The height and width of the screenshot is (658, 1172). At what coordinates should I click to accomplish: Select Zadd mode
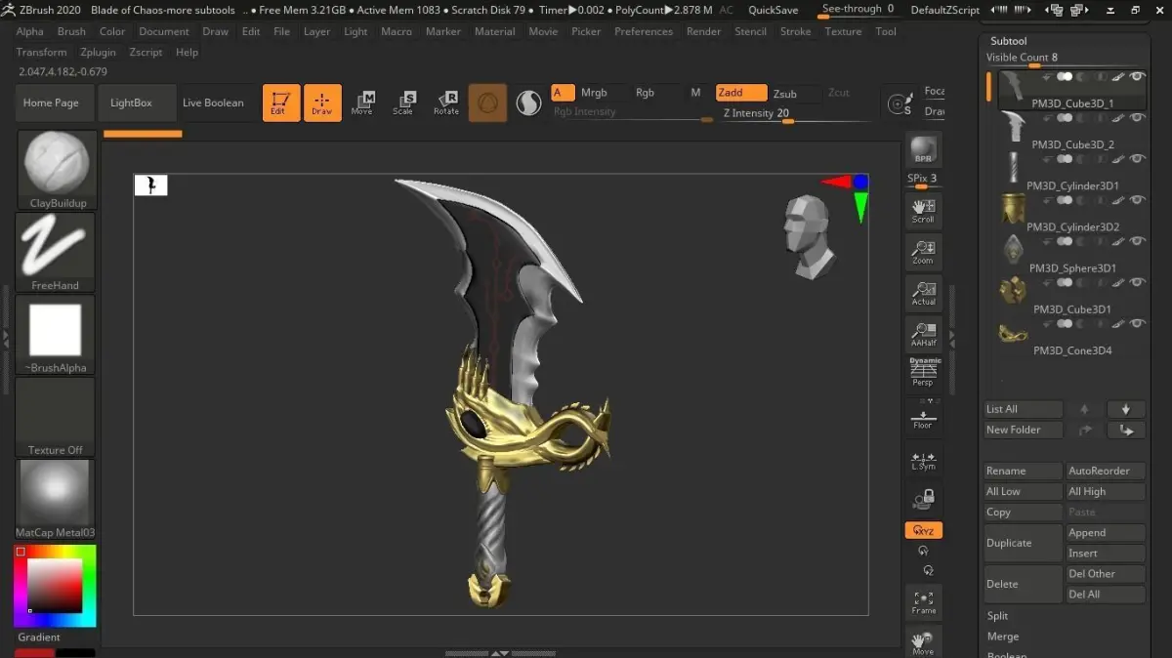pyautogui.click(x=741, y=93)
